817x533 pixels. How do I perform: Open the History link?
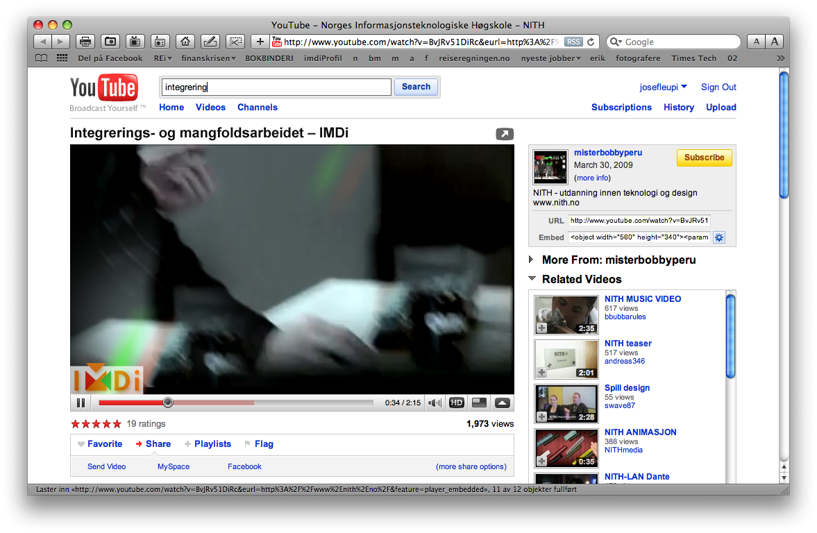tap(678, 108)
